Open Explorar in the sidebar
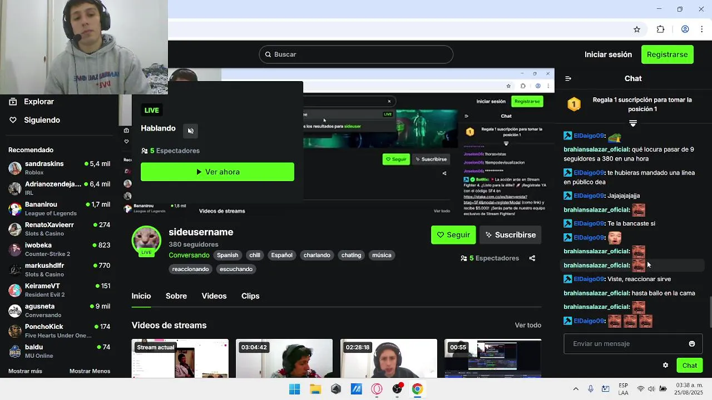Viewport: 712px width, 400px height. click(x=31, y=102)
